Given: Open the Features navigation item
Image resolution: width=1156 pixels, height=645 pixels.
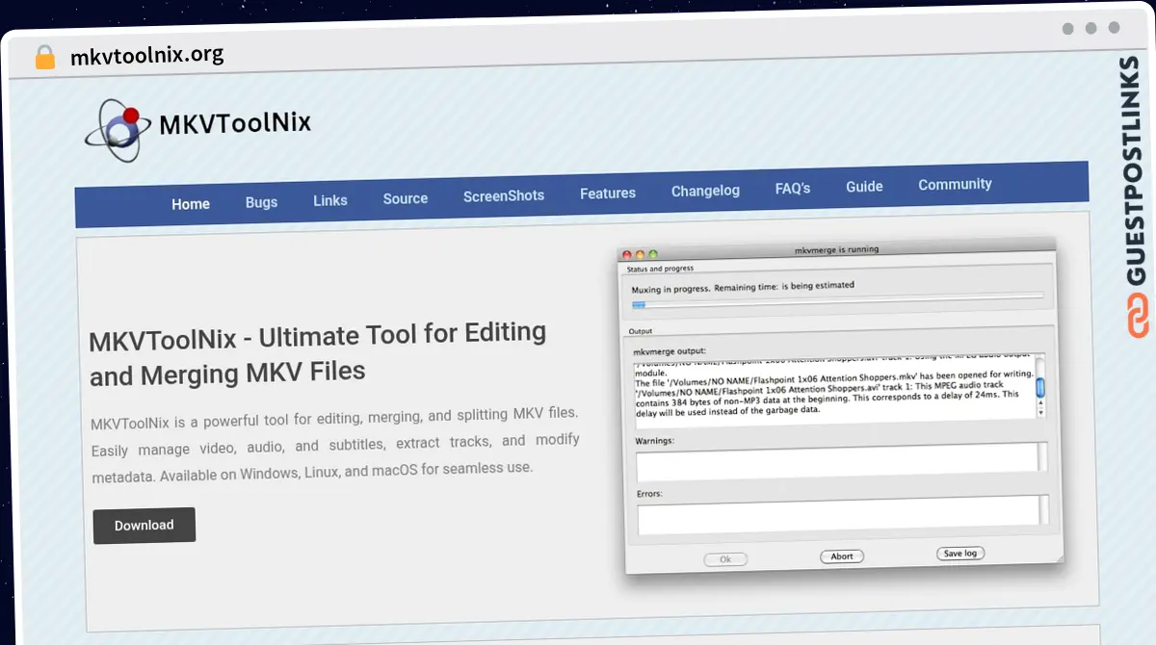Looking at the screenshot, I should (x=607, y=193).
